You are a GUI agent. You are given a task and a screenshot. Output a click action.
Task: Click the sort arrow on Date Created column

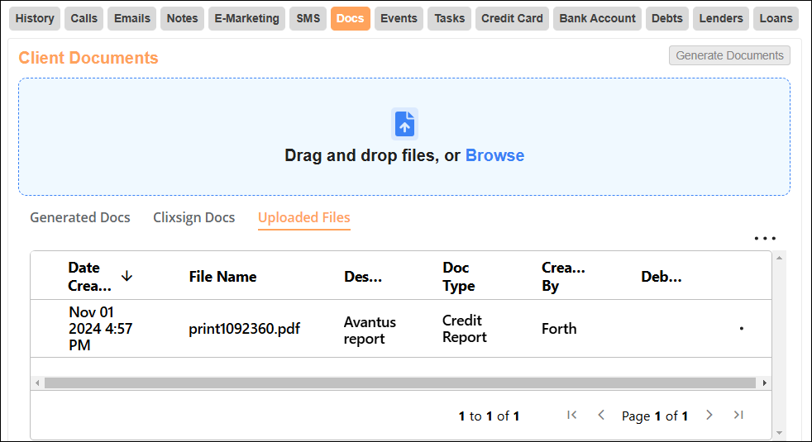pos(127,277)
